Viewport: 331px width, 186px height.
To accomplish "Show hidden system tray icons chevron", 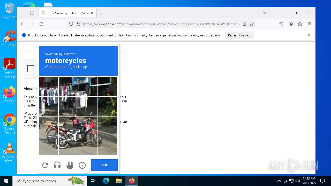I will [x=279, y=181].
